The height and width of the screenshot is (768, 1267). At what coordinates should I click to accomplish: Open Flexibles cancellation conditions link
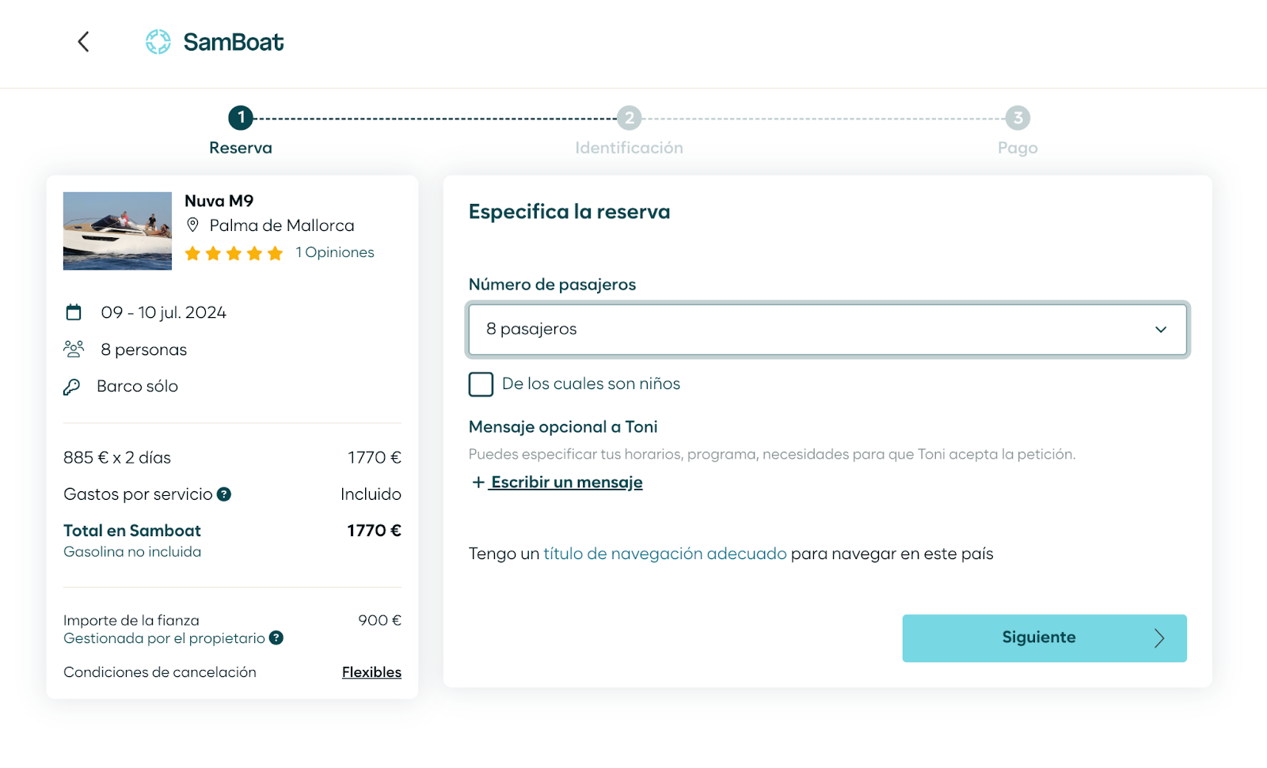coord(371,672)
